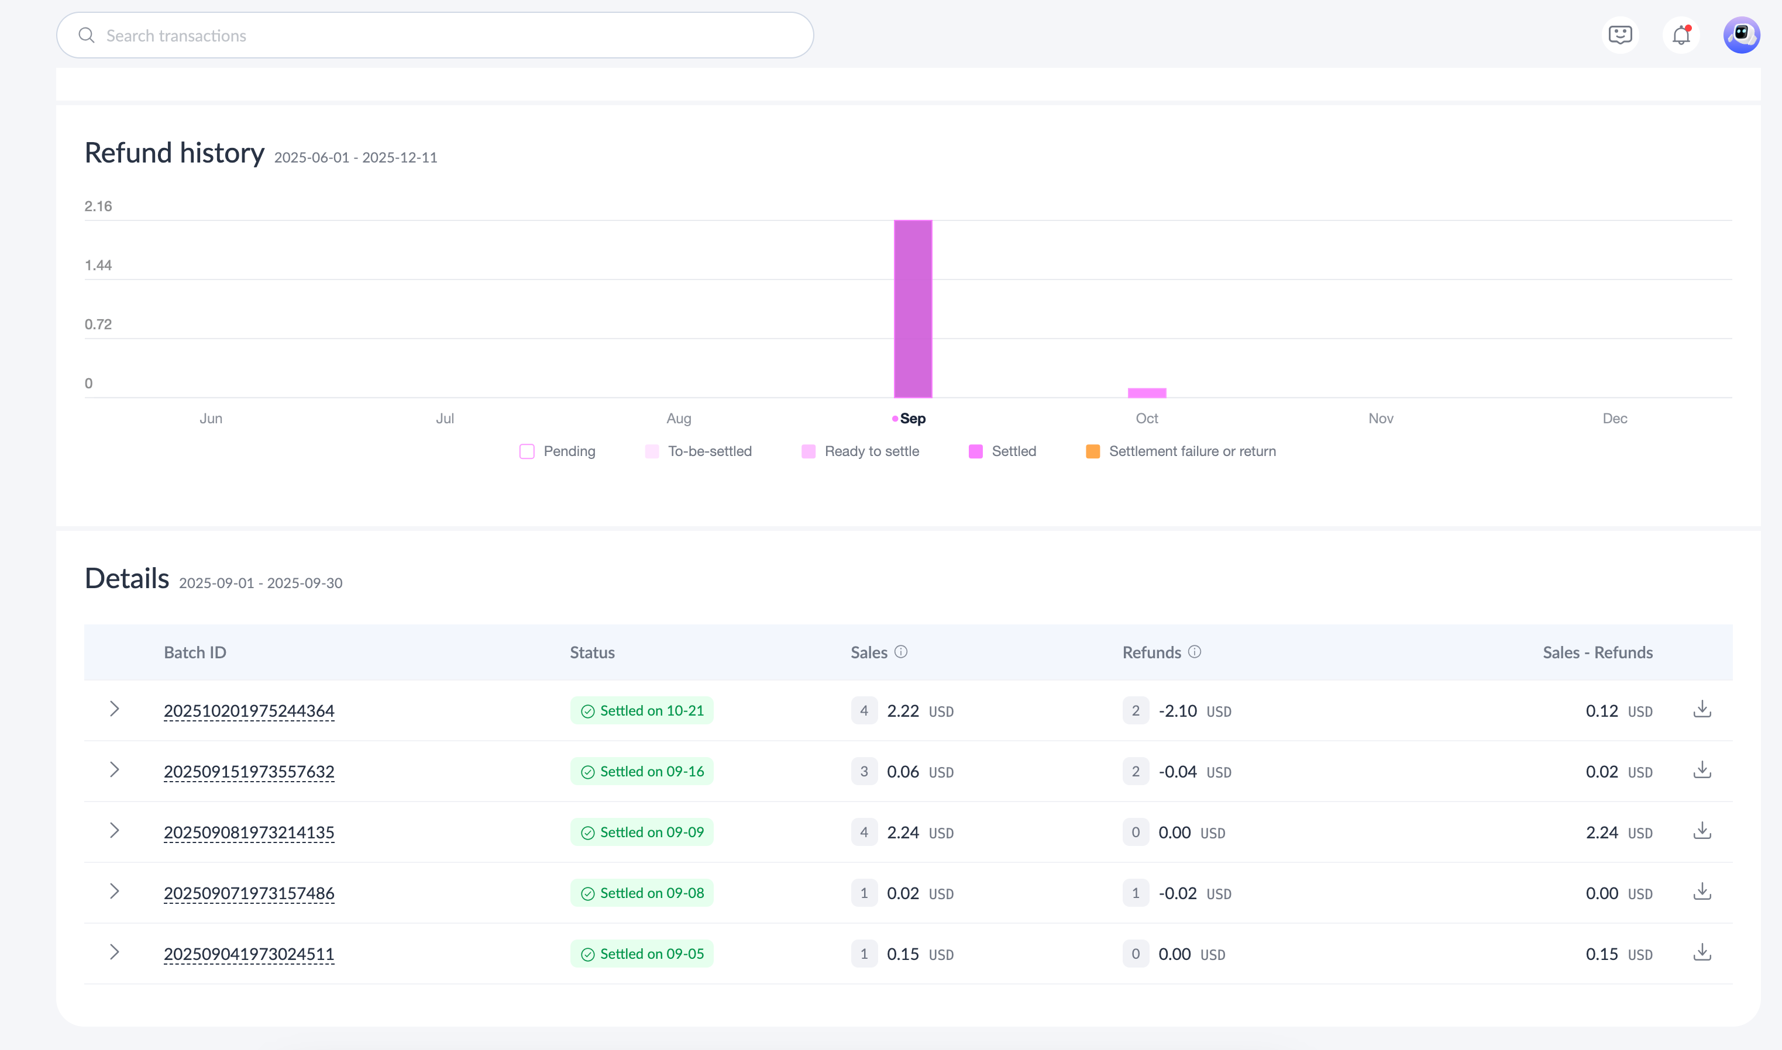Download batch 202509151973557632 report
Screen dimensions: 1782x1050
[1702, 771]
